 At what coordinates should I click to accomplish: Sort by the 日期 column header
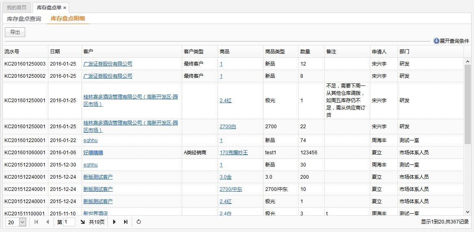point(55,52)
